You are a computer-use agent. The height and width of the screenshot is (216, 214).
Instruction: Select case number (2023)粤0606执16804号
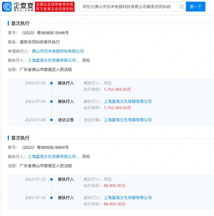tap(45, 147)
